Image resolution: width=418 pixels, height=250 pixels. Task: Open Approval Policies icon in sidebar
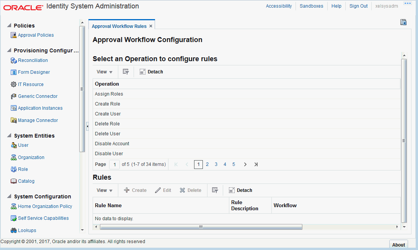click(13, 35)
